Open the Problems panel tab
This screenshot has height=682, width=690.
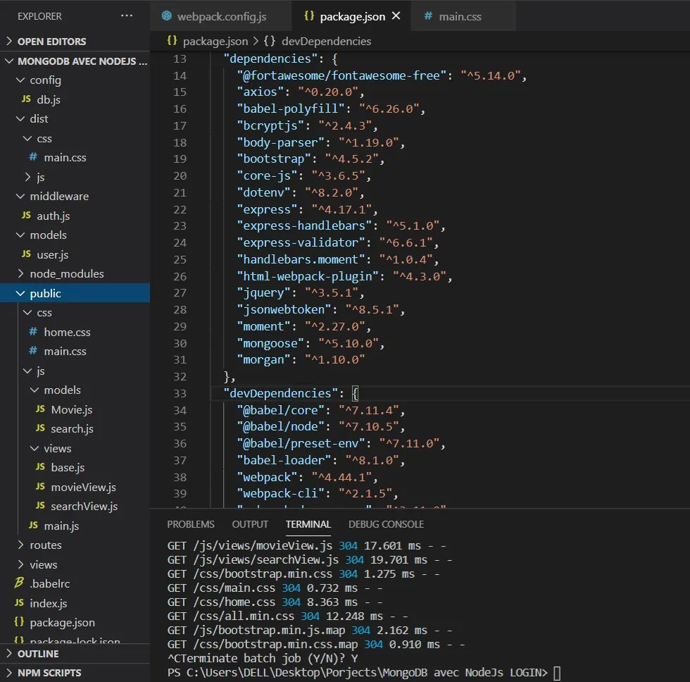coord(191,524)
